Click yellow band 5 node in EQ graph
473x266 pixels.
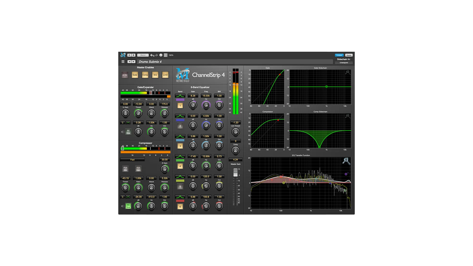point(284,183)
